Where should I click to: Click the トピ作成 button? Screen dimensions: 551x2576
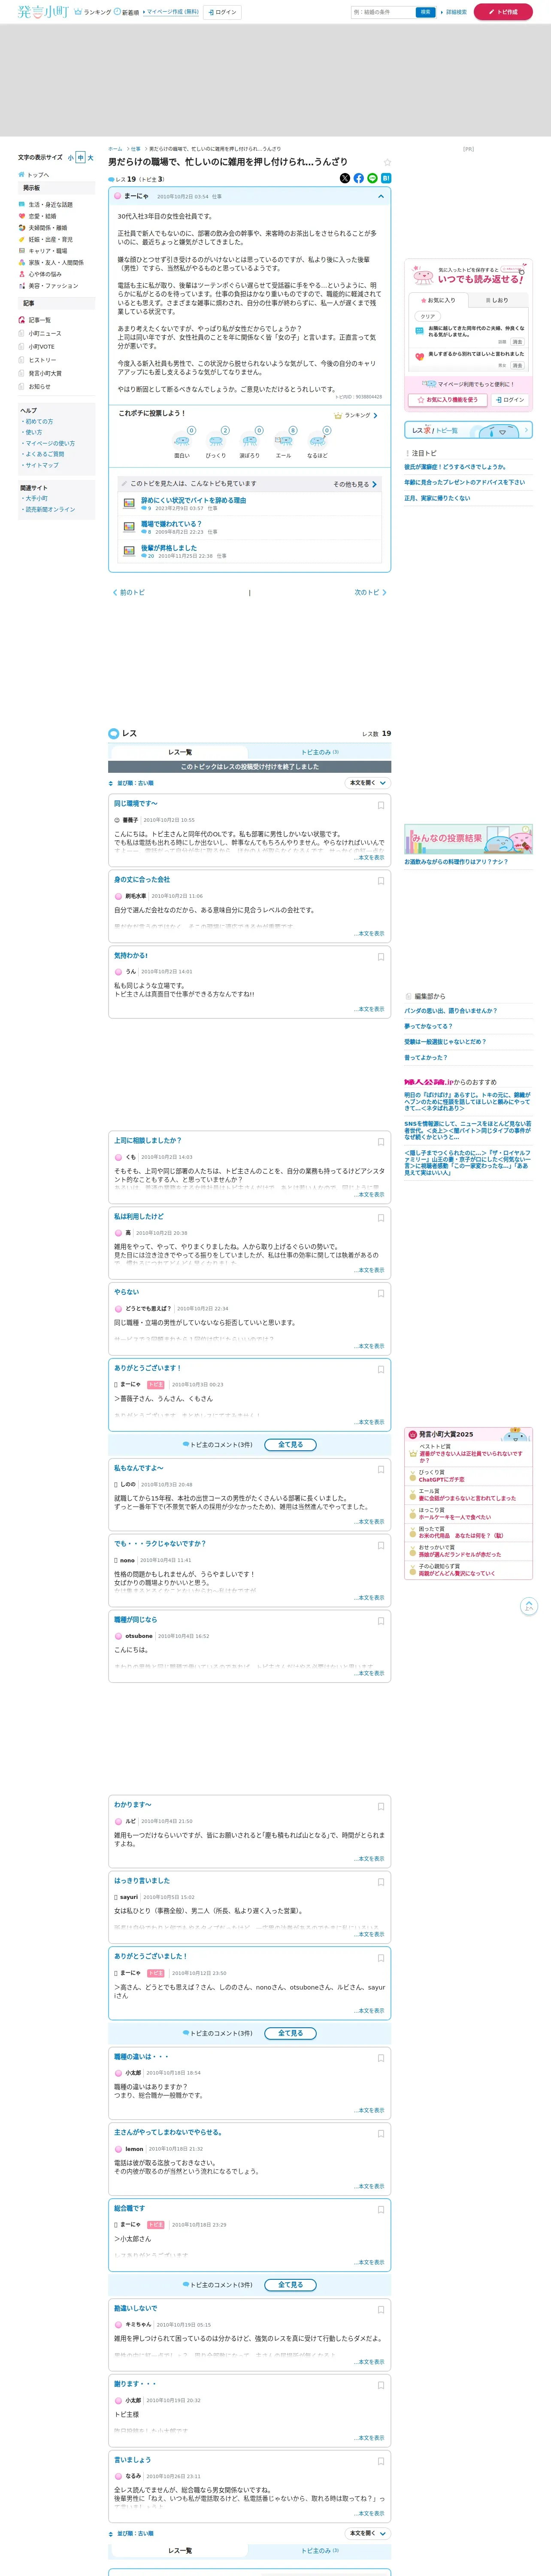click(503, 12)
